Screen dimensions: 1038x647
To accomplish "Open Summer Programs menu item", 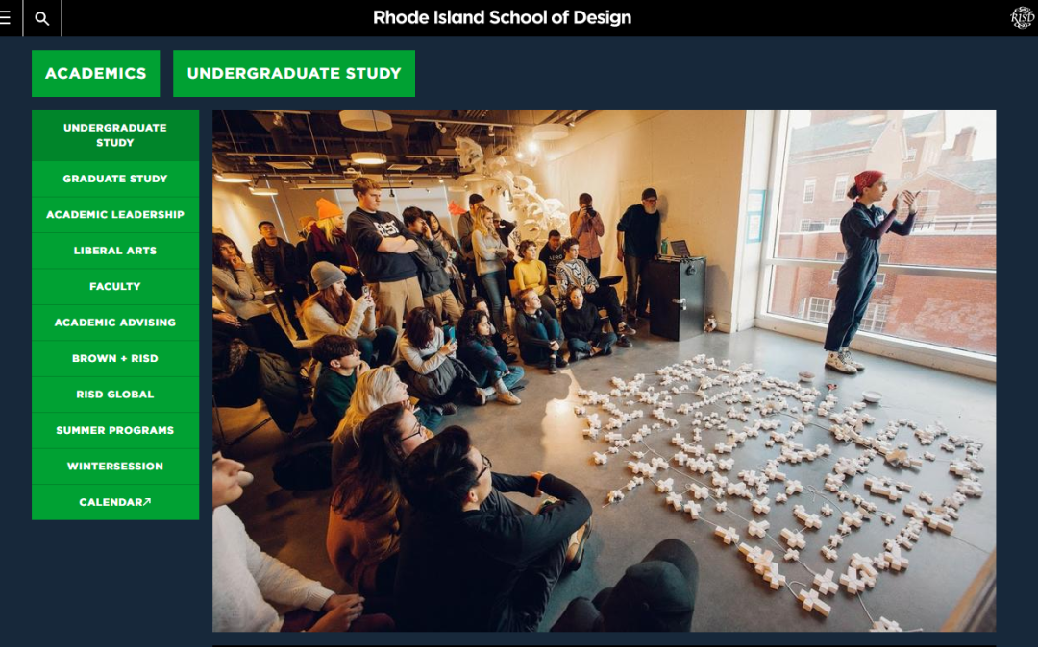I will 115,430.
